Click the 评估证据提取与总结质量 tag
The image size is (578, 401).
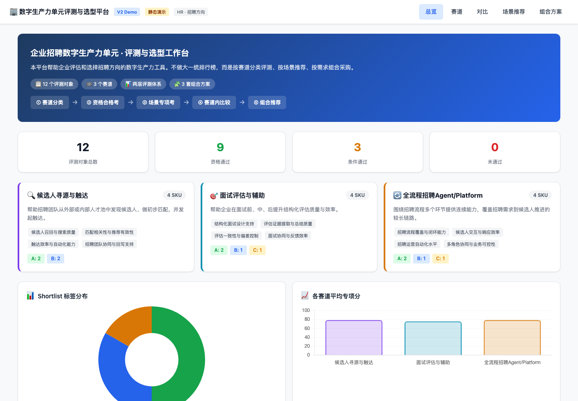coord(288,224)
